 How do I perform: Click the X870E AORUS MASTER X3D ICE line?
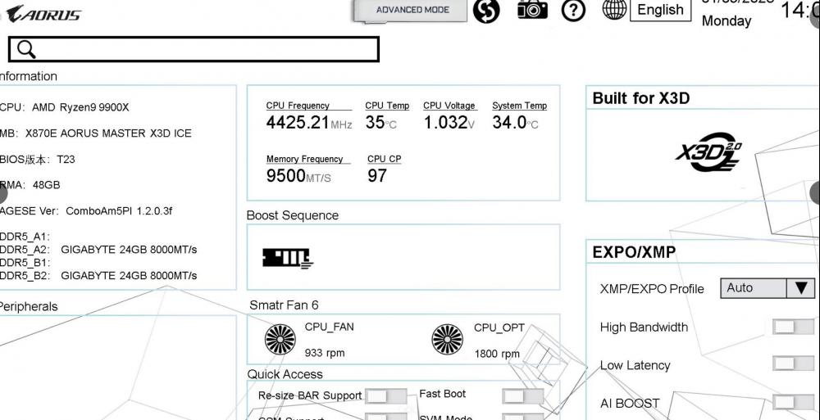(x=96, y=133)
